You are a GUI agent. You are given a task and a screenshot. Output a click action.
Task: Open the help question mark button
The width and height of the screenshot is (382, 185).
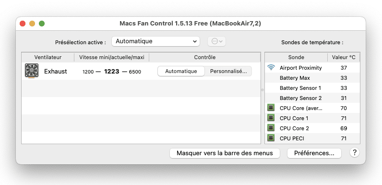point(355,153)
